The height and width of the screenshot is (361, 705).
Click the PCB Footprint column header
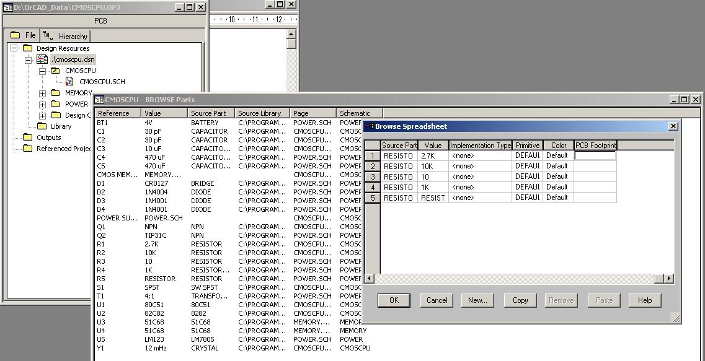coord(595,145)
